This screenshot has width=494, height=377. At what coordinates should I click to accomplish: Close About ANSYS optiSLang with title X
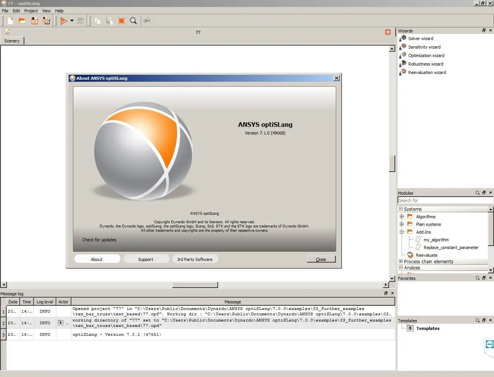[x=337, y=78]
